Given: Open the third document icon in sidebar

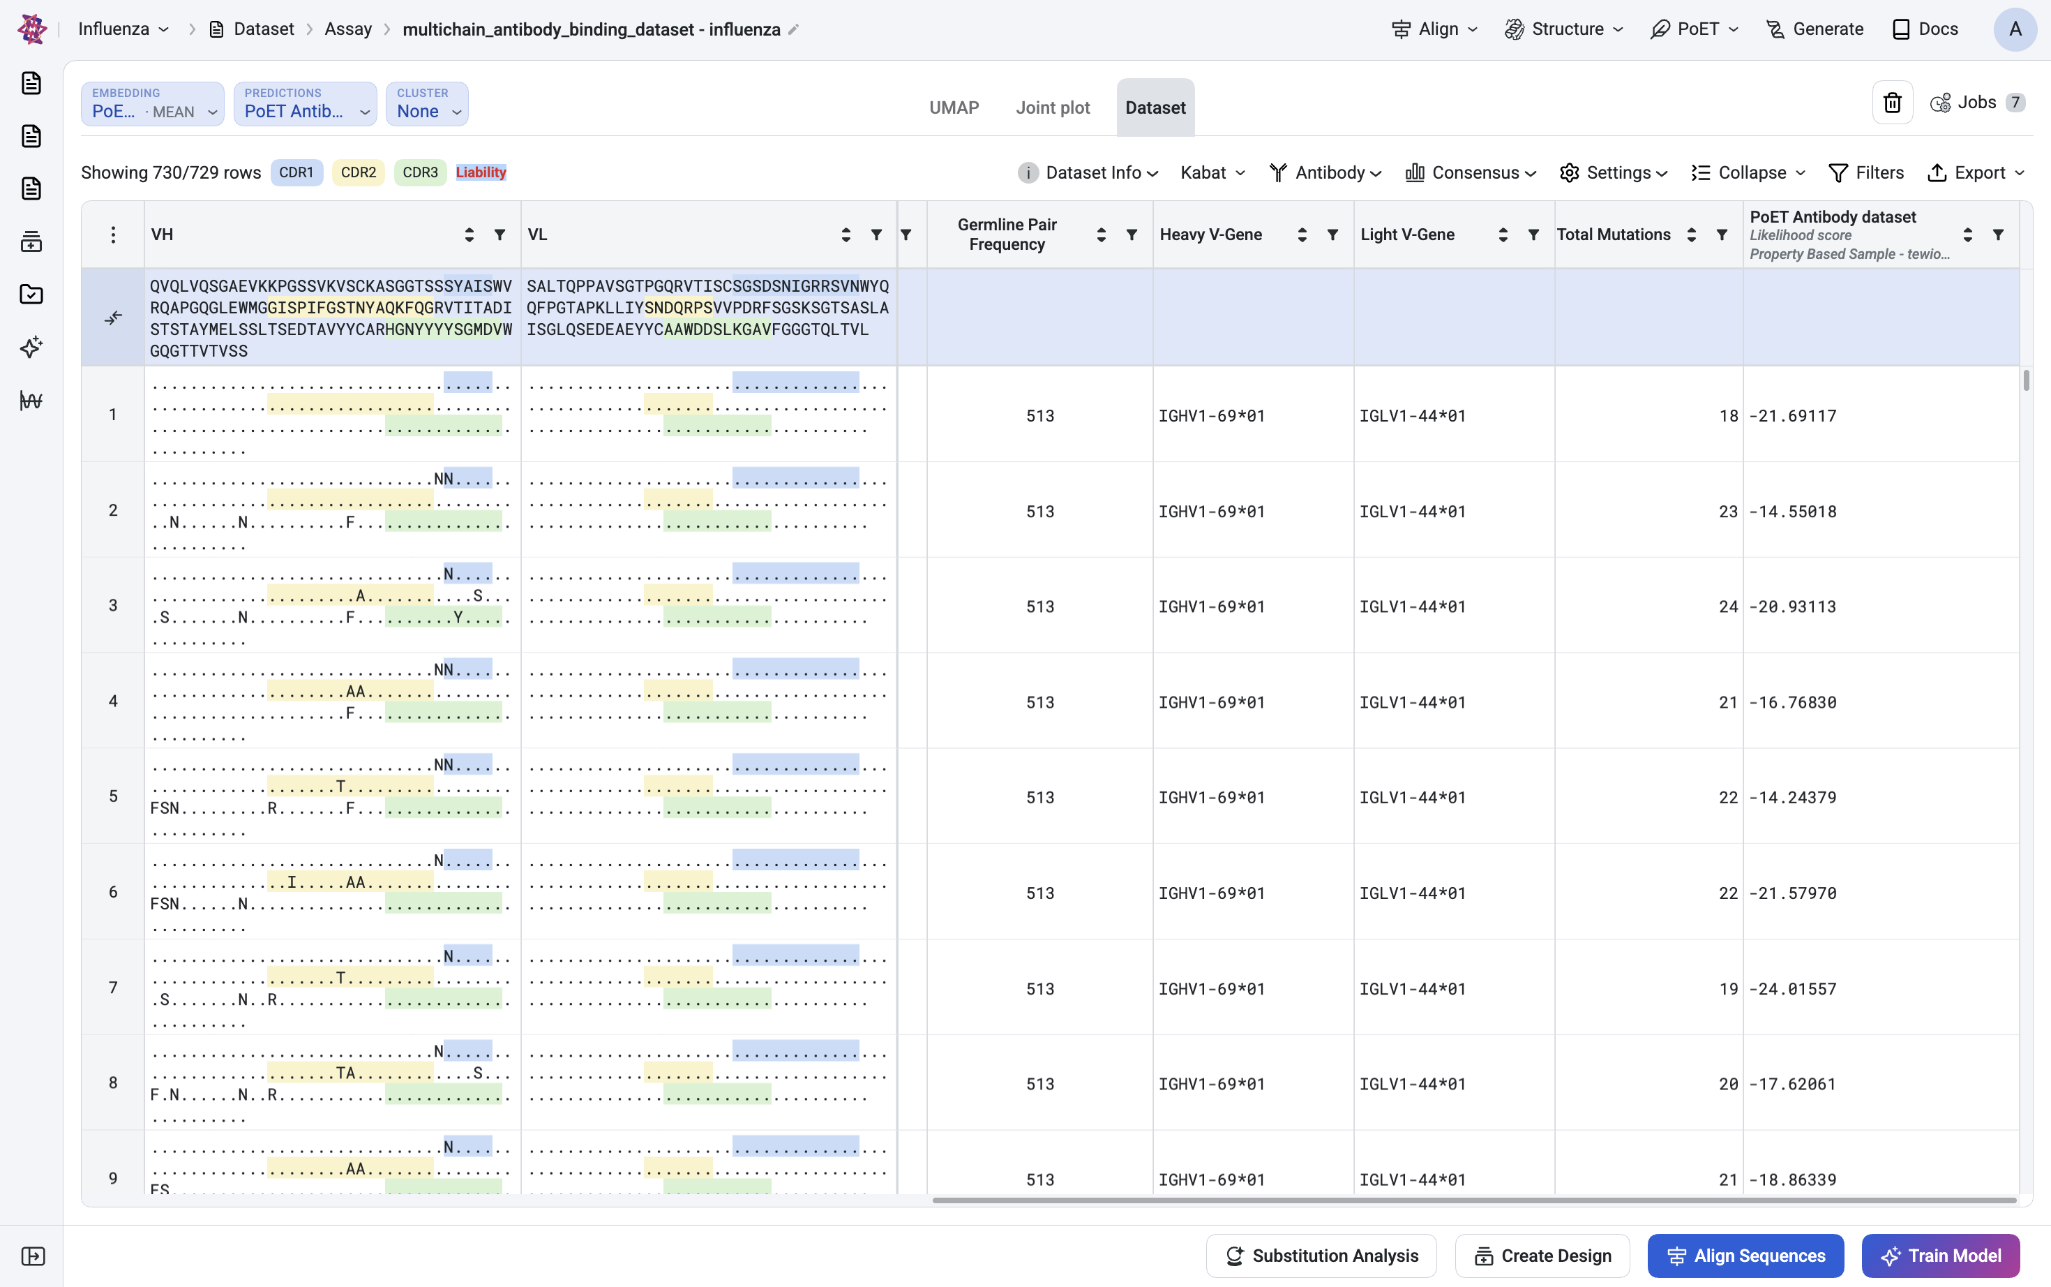Looking at the screenshot, I should [x=31, y=189].
